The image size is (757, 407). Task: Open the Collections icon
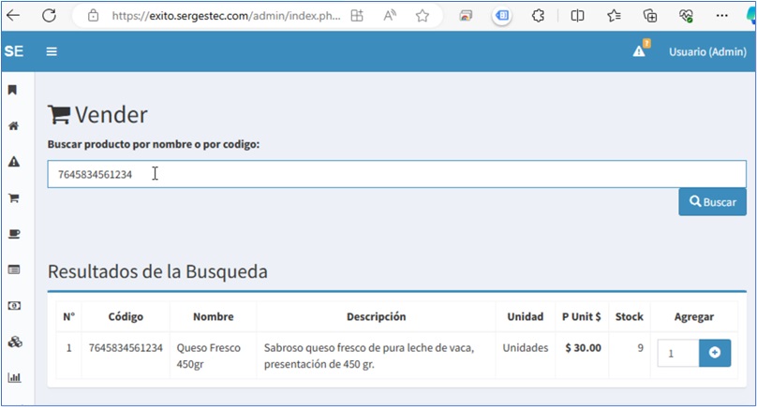click(650, 15)
